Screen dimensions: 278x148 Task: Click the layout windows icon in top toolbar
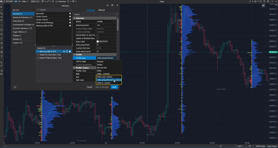pos(73,1)
